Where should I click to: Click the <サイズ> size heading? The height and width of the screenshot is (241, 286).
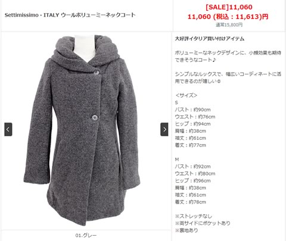coord(186,95)
